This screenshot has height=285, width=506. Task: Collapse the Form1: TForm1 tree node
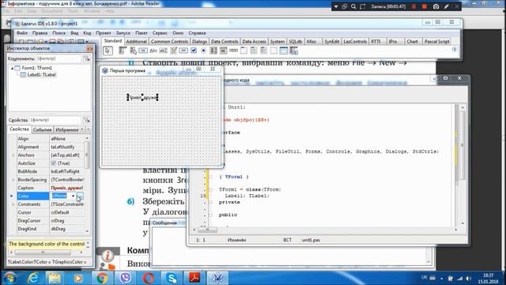click(x=13, y=68)
